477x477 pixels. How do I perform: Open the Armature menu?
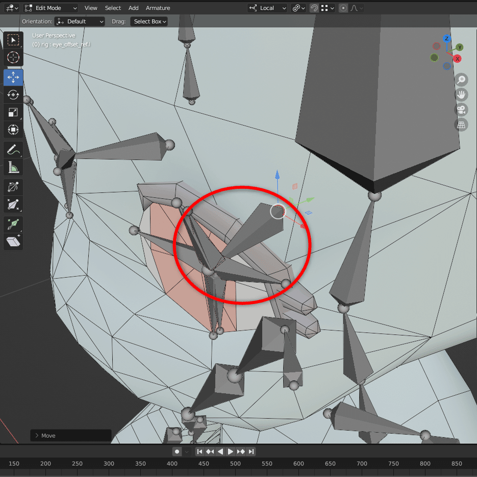pyautogui.click(x=158, y=8)
